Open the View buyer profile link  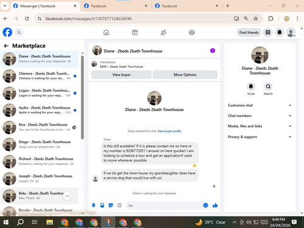pos(169,131)
